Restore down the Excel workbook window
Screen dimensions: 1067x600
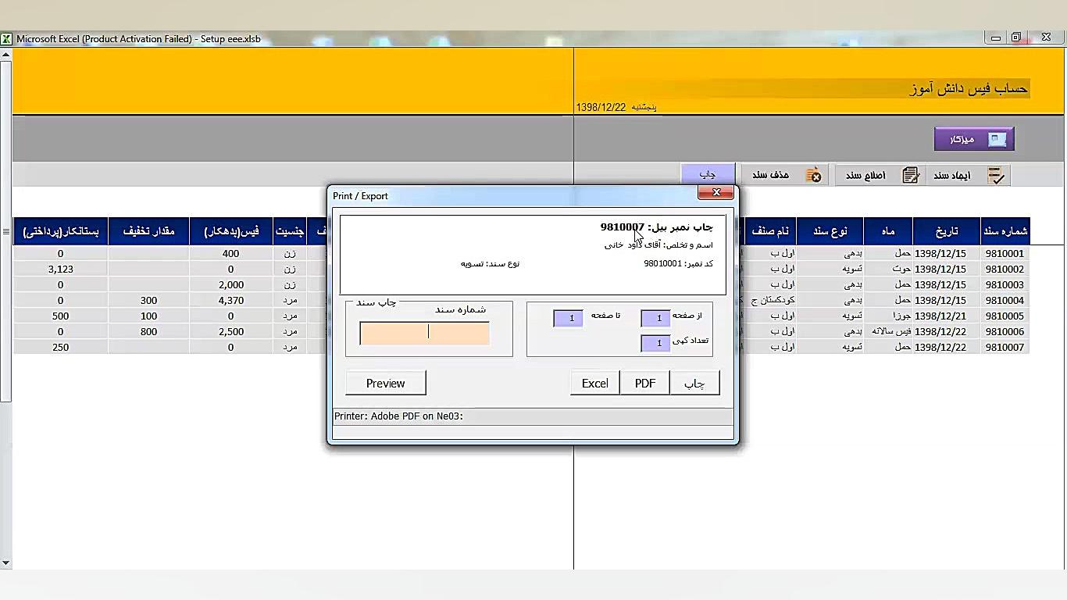click(1016, 37)
